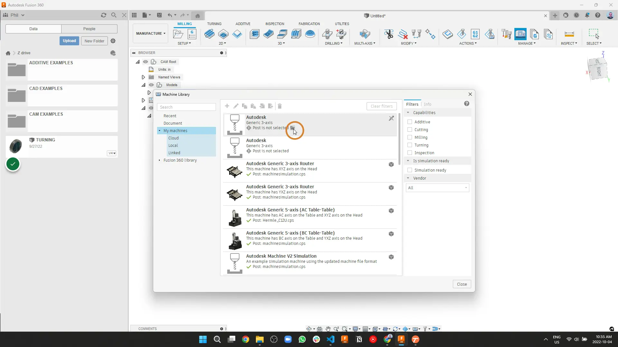Launch Chrome from Windows taskbar

246,339
